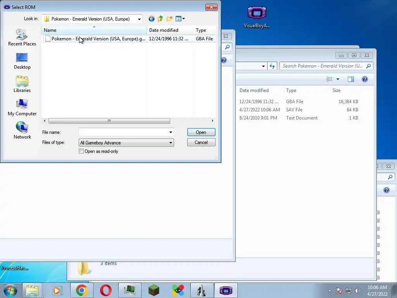
Task: Open the media player taskbar icon
Action: (x=57, y=290)
